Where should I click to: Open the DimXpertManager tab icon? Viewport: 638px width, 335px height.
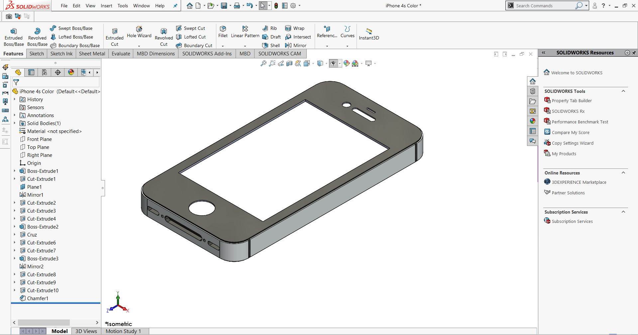point(58,72)
